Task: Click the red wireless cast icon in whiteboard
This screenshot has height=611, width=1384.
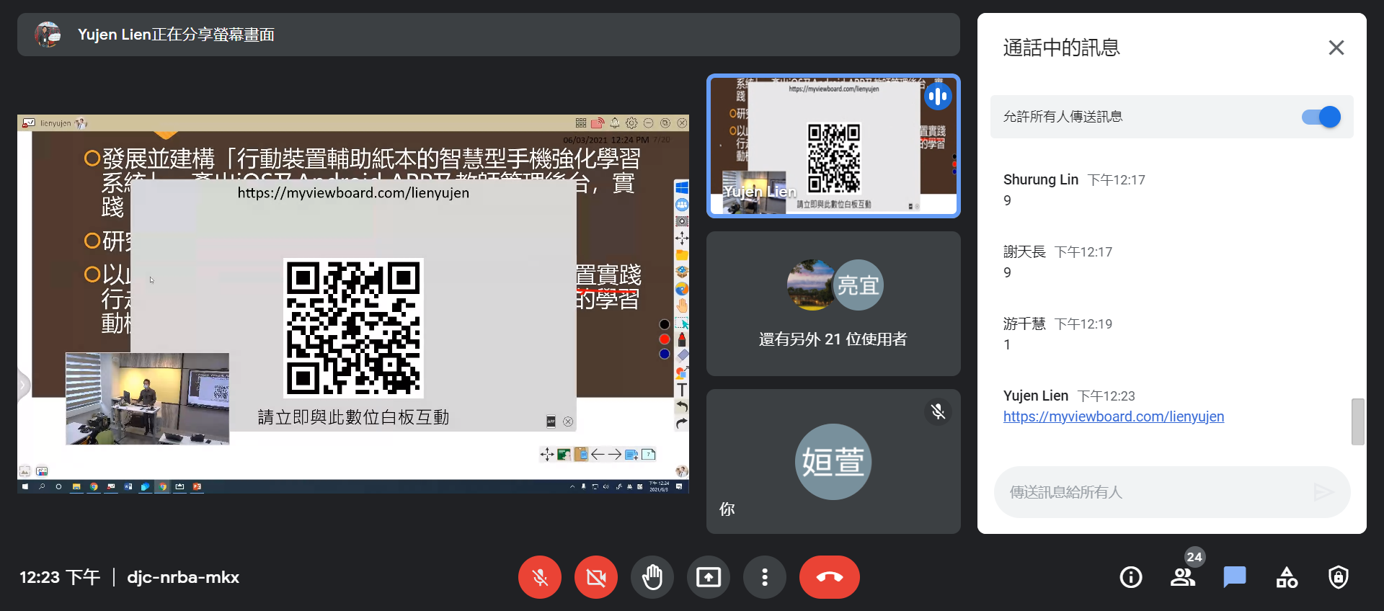Action: coord(598,123)
